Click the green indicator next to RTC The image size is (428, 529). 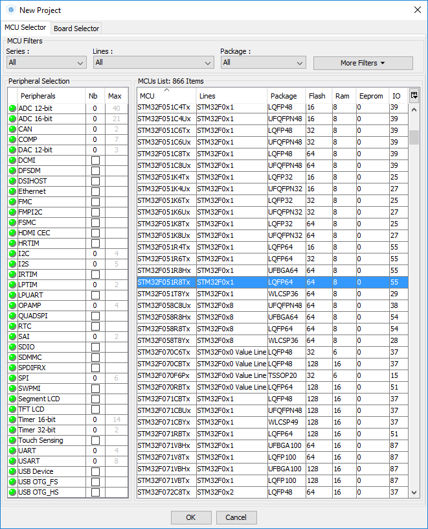click(12, 327)
